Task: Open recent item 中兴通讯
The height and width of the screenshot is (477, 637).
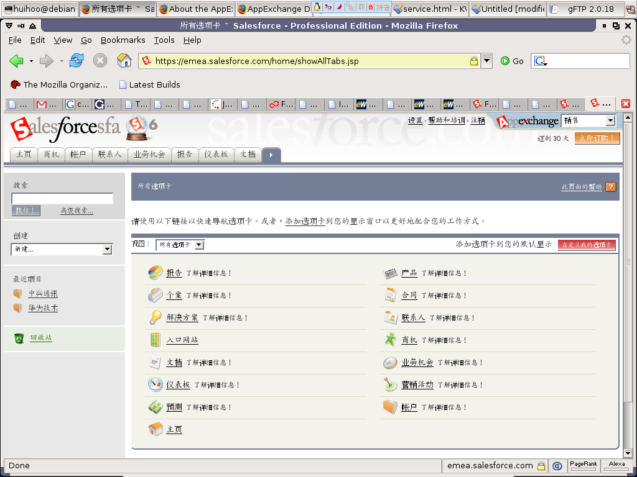Action: [43, 294]
